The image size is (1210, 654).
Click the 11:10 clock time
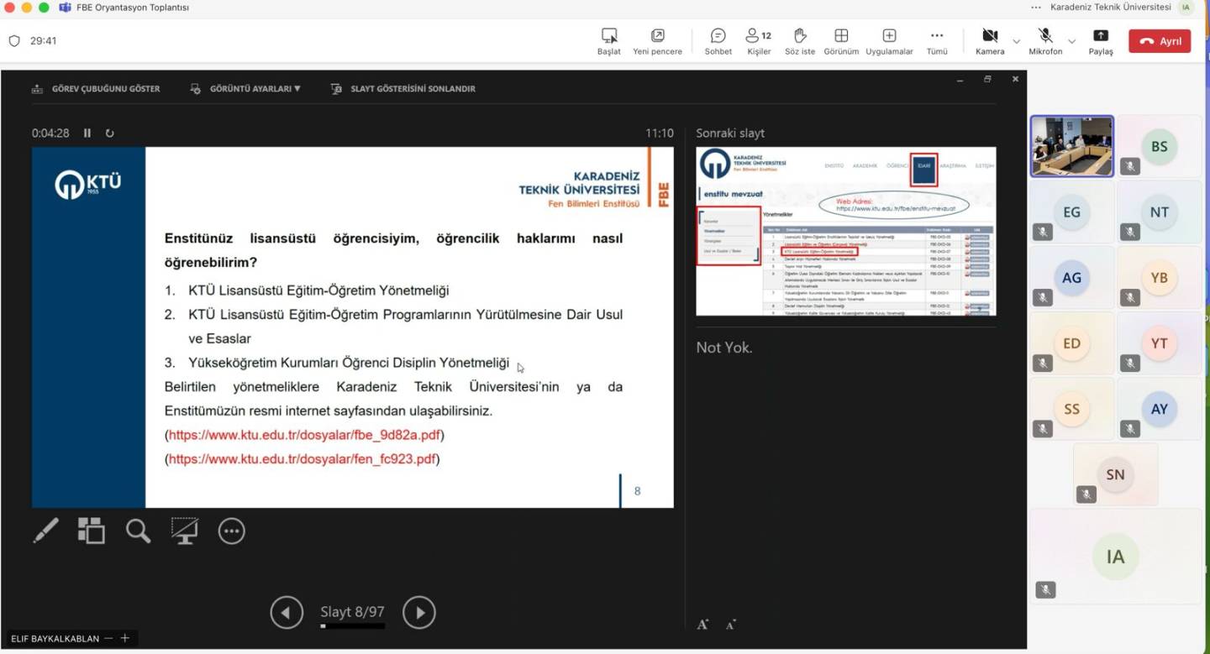tap(660, 133)
